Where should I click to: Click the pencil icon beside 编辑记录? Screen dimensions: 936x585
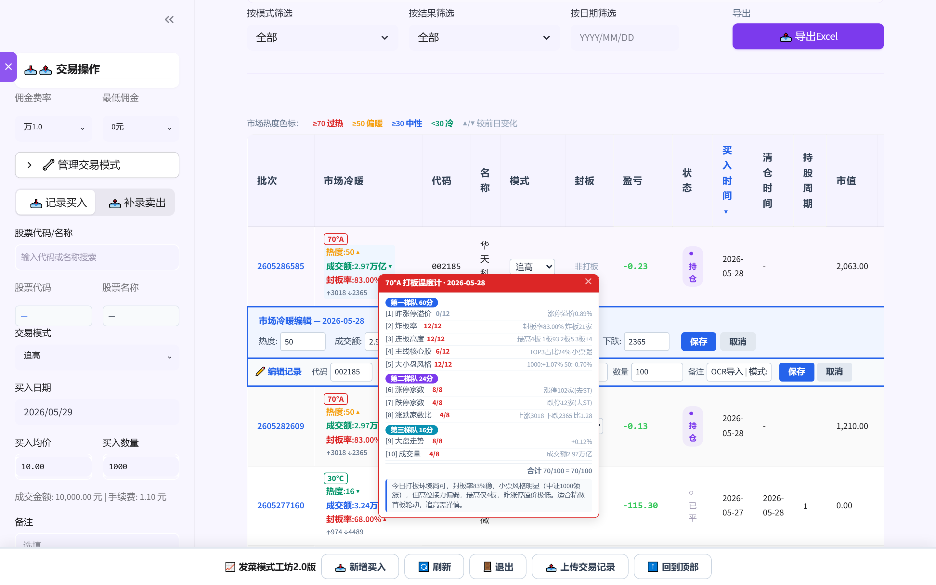coord(260,371)
